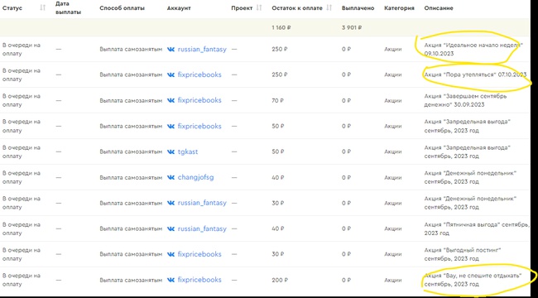Viewport: 538px width, 298px height.
Task: Click 0 ₽ paid value in 200 ₽ row
Action: pos(346,280)
